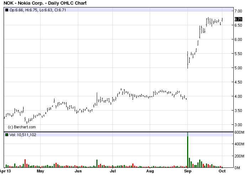Click the 3.50 price axis label
249x182 pixels.
click(x=238, y=111)
